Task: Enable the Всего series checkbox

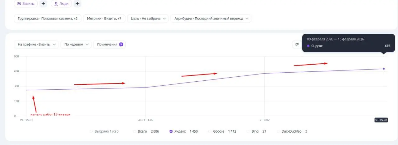Action: (x=135, y=131)
